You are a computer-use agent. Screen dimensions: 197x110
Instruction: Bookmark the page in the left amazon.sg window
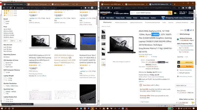[81, 8]
